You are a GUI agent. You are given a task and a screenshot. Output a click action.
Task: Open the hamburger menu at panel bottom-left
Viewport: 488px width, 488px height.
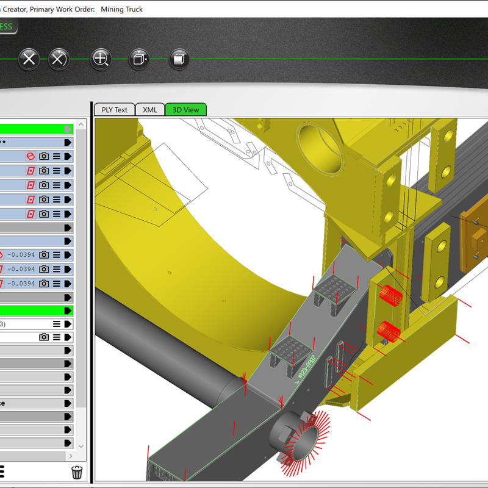(1, 472)
